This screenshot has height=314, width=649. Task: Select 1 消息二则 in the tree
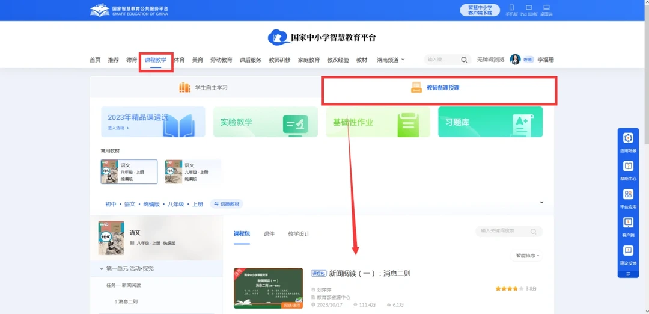pyautogui.click(x=126, y=301)
